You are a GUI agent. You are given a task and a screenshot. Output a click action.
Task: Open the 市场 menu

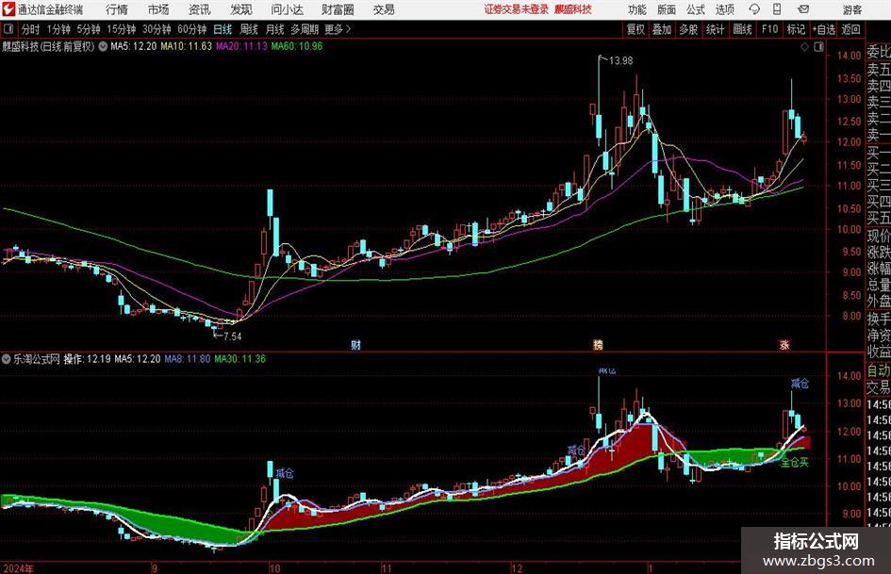coord(158,9)
